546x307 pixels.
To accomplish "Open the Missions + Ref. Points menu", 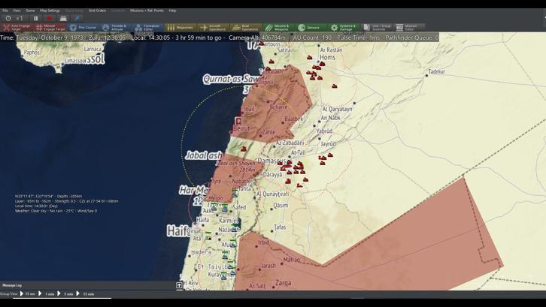I will pyautogui.click(x=147, y=11).
